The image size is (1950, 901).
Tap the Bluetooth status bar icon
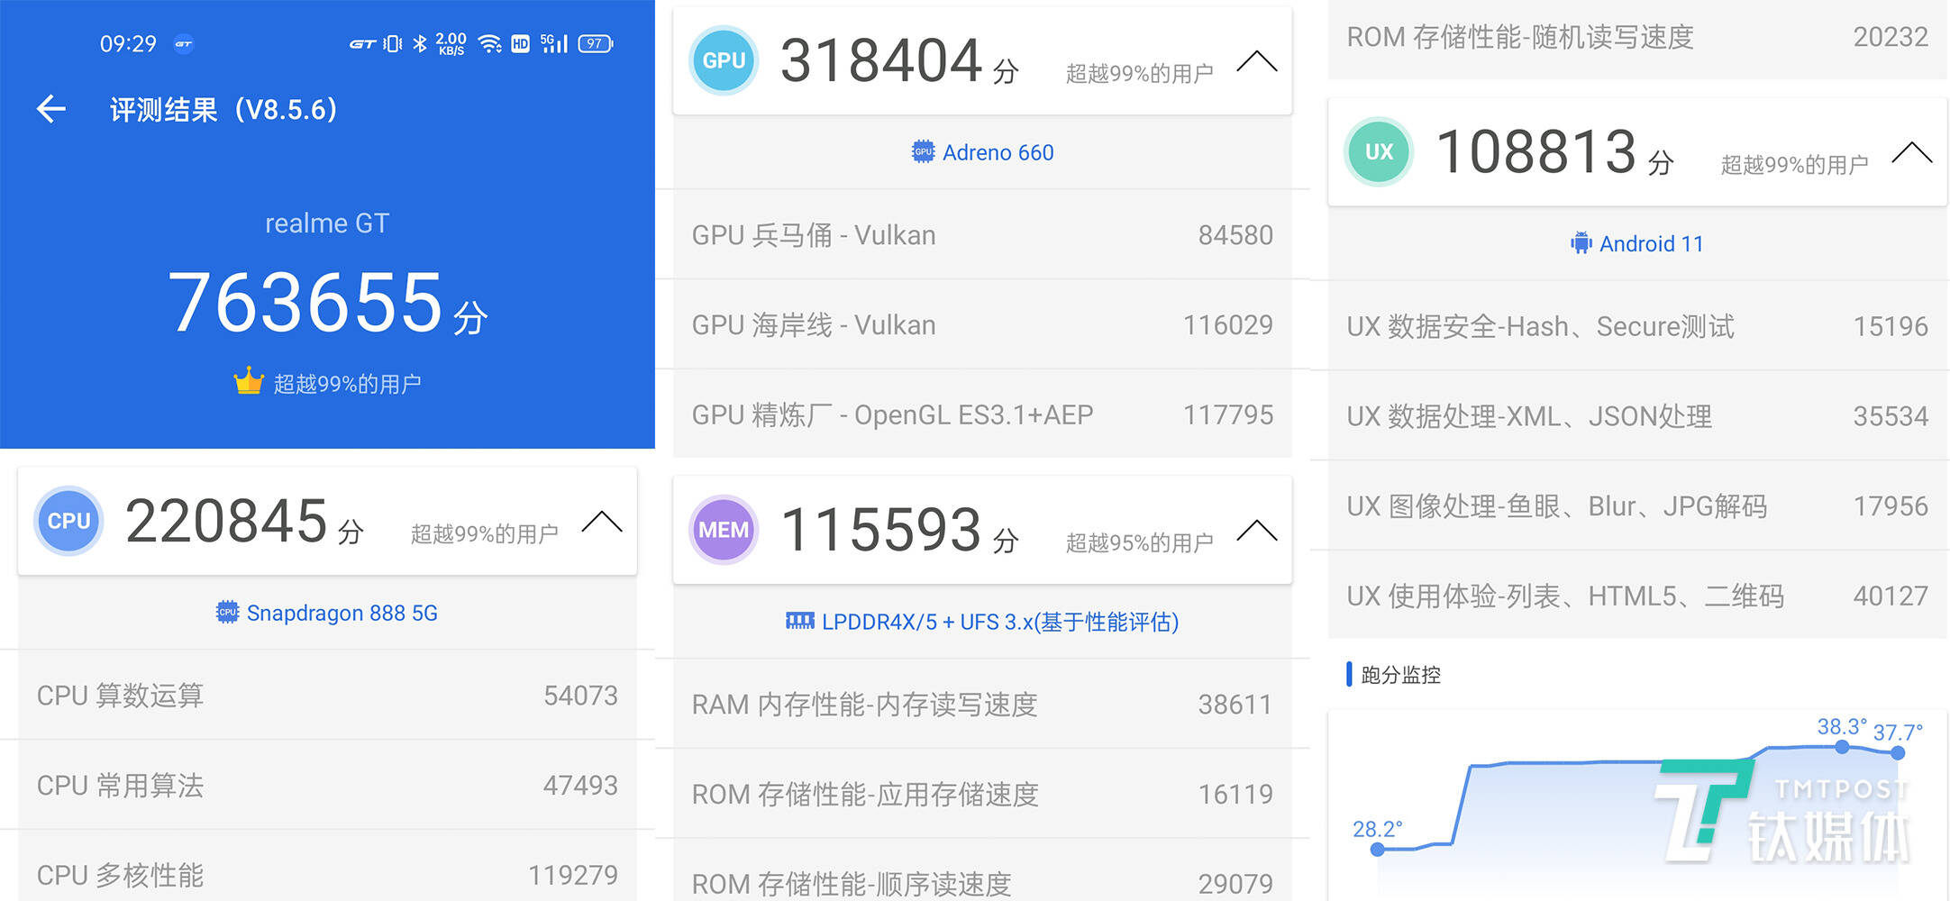[420, 43]
